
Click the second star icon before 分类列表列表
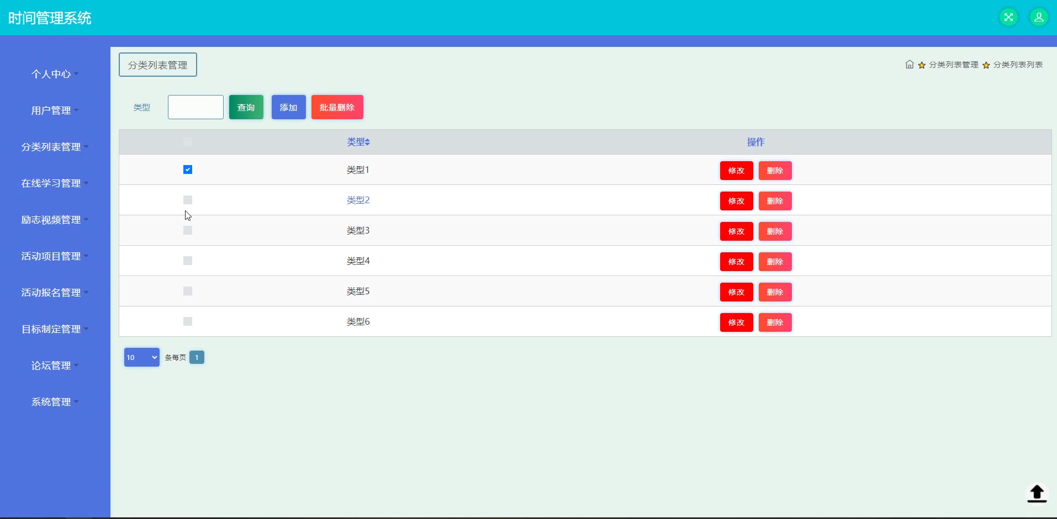(x=986, y=65)
